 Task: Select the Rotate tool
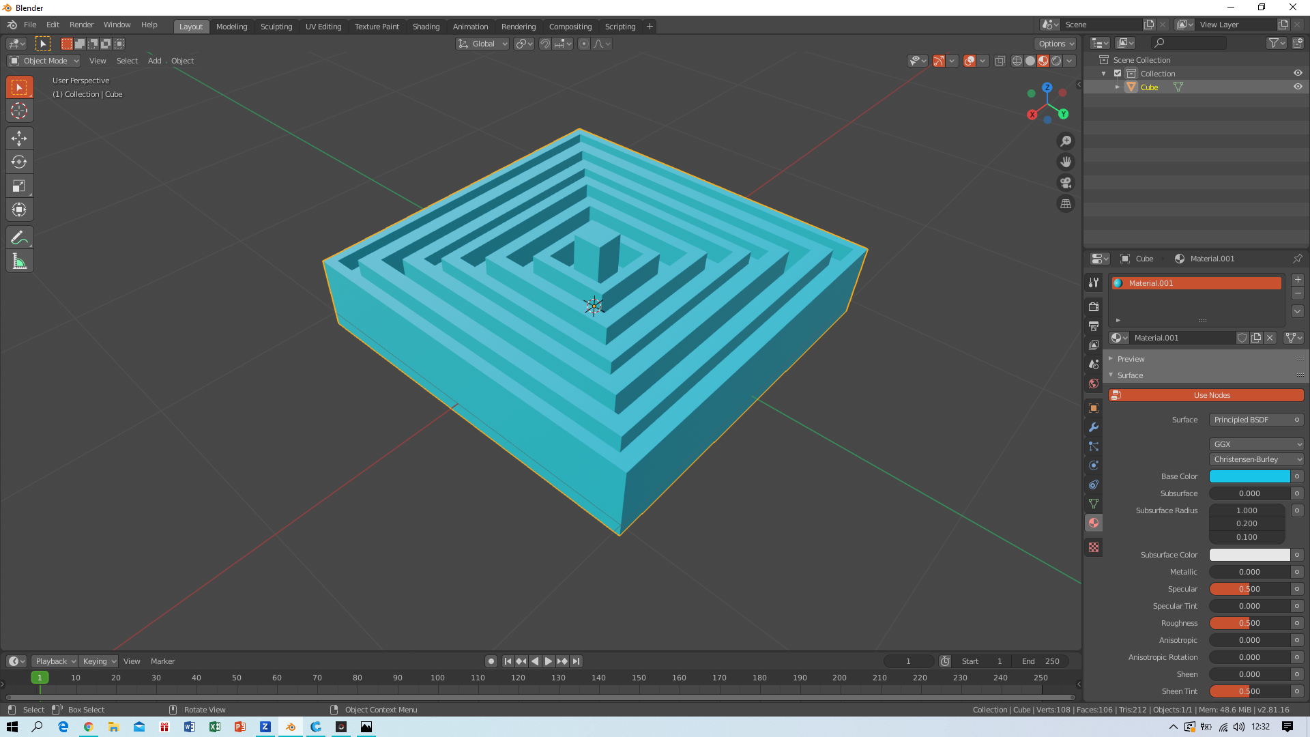19,162
